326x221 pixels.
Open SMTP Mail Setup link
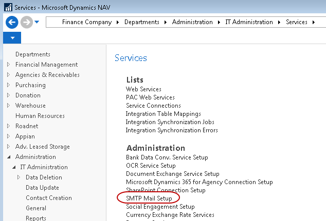pos(149,198)
